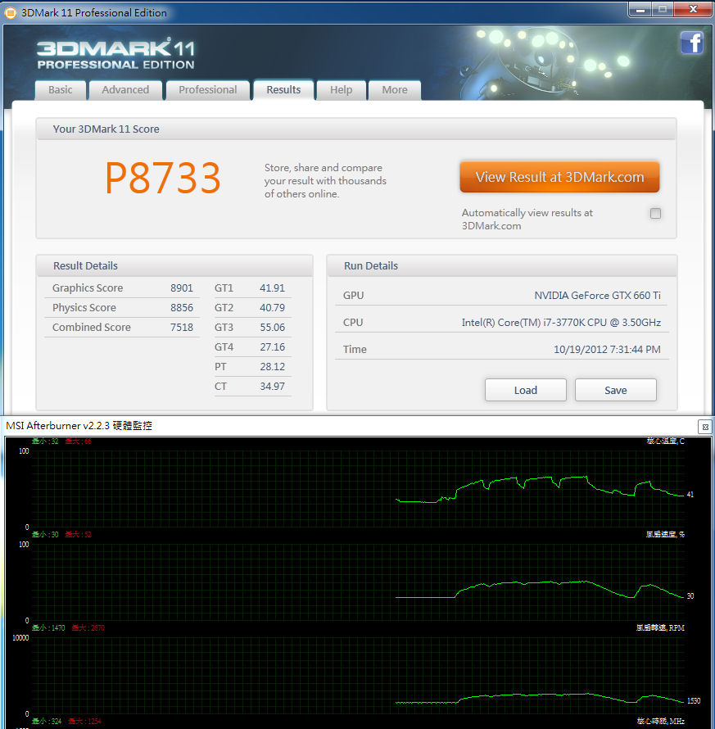The height and width of the screenshot is (729, 715).
Task: Switch to the Basic tab
Action: [61, 90]
